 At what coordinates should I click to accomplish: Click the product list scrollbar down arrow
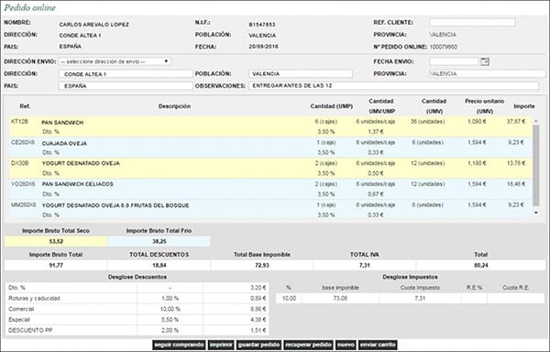pyautogui.click(x=535, y=213)
